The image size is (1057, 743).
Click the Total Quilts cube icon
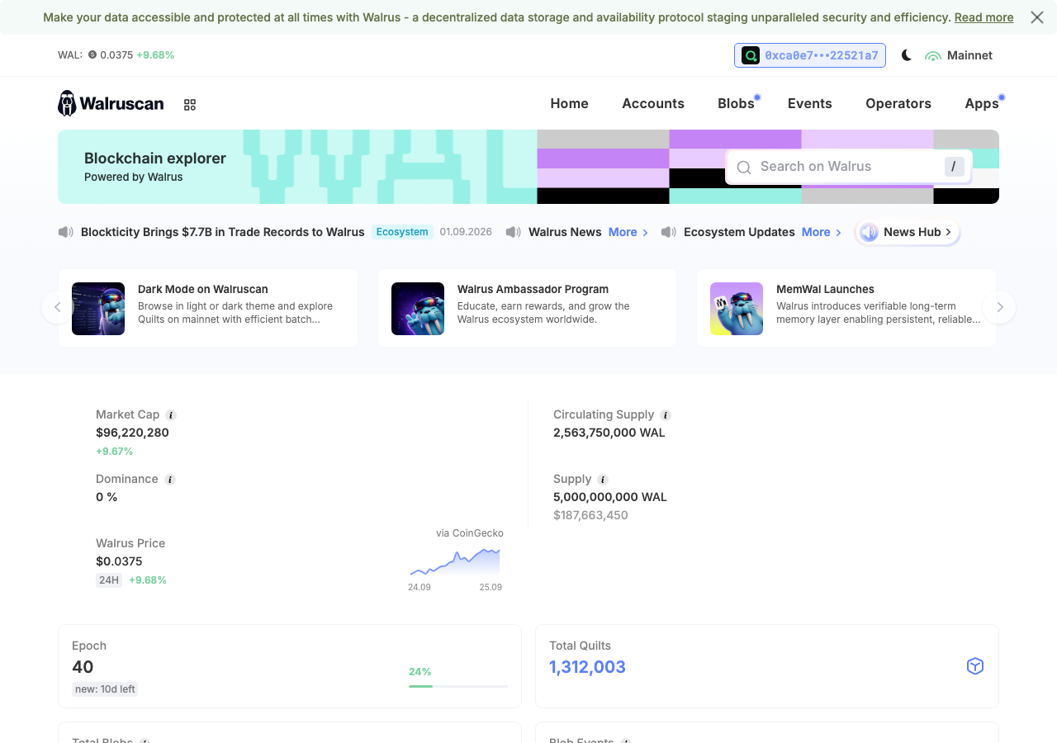[975, 666]
